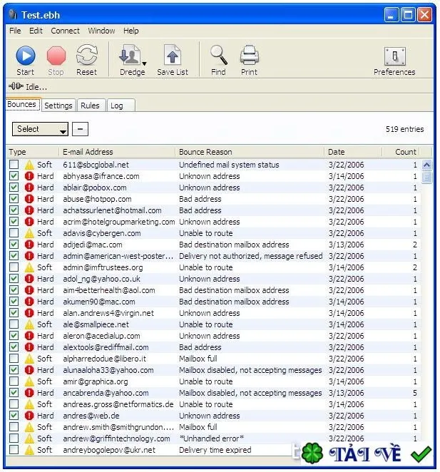Select the ancabrenda@yahoo.com row

[213, 393]
